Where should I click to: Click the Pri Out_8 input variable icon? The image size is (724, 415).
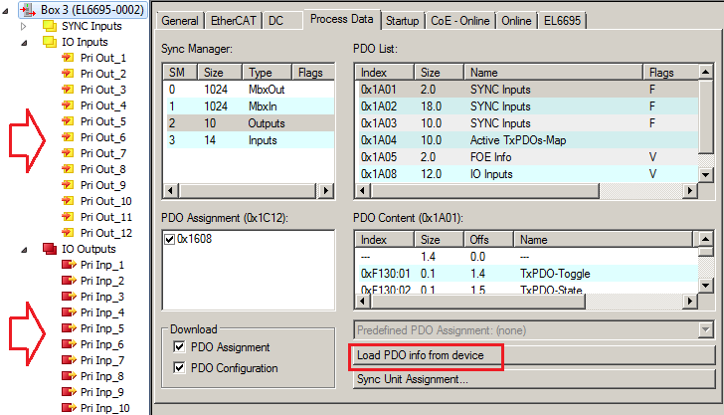click(68, 169)
